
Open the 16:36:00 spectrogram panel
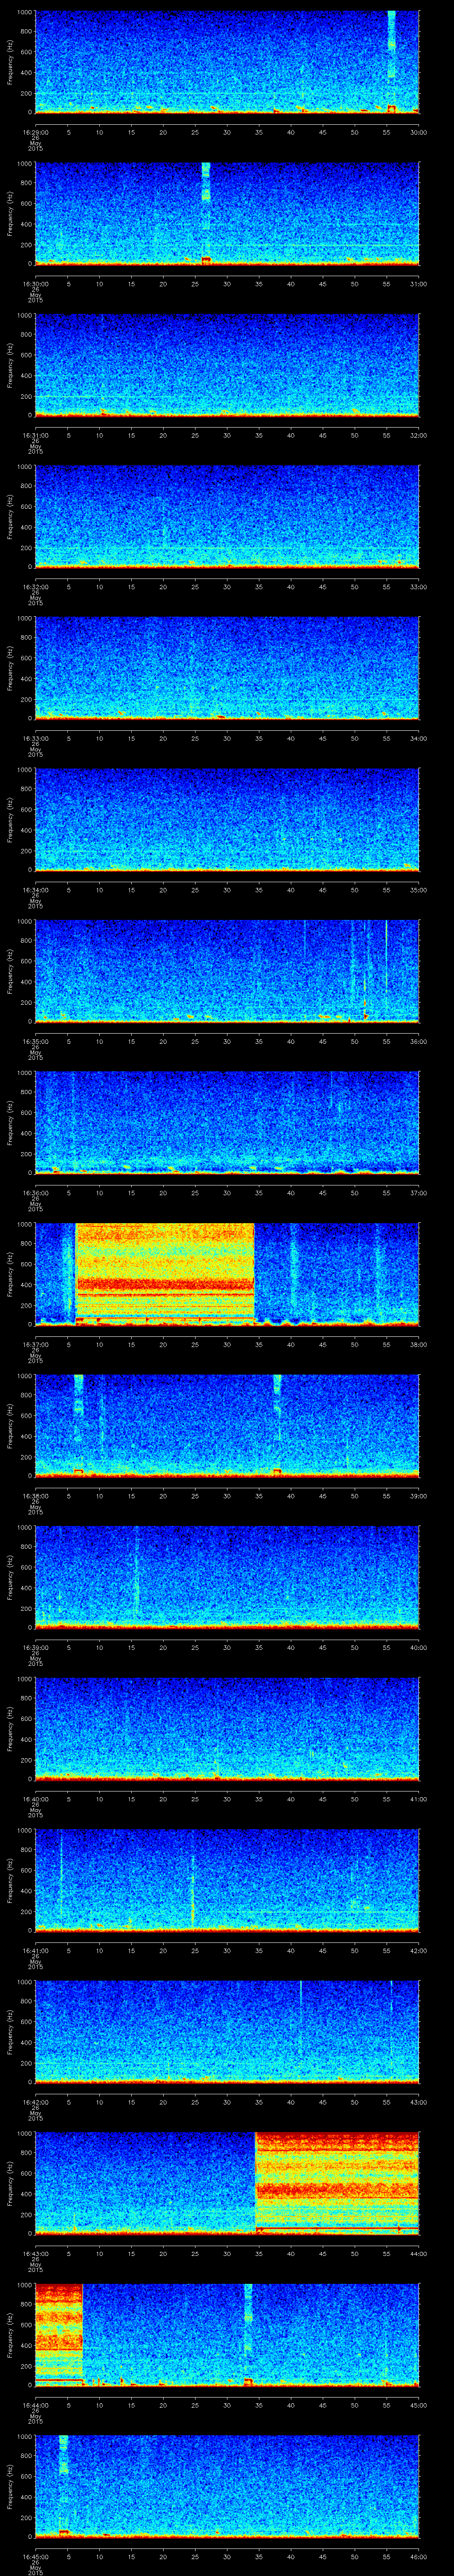click(x=227, y=1122)
